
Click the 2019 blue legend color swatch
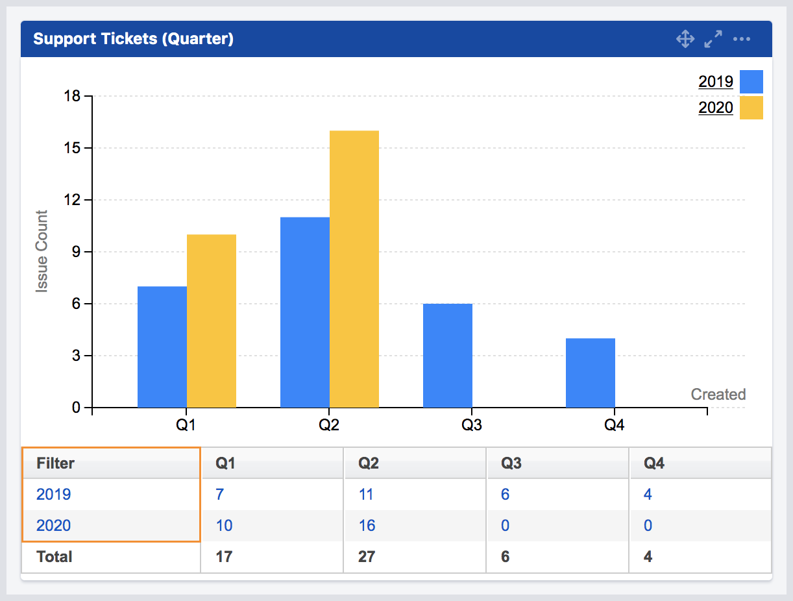751,82
